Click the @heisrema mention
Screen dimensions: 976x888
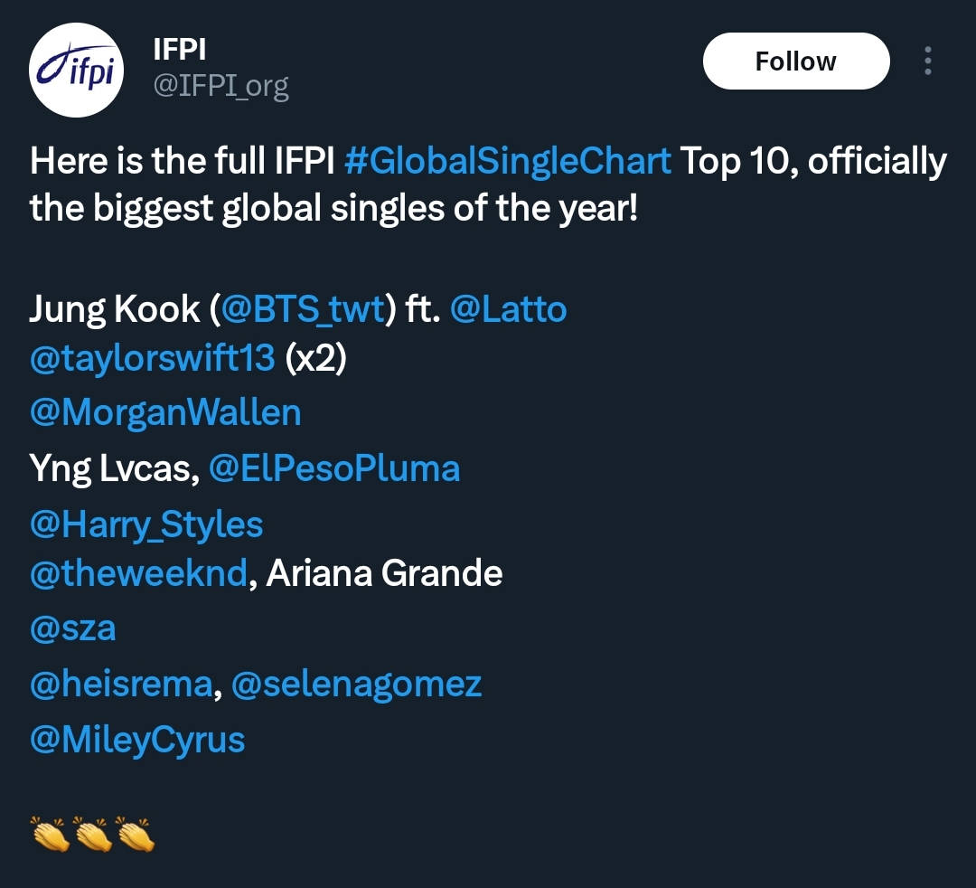(121, 684)
